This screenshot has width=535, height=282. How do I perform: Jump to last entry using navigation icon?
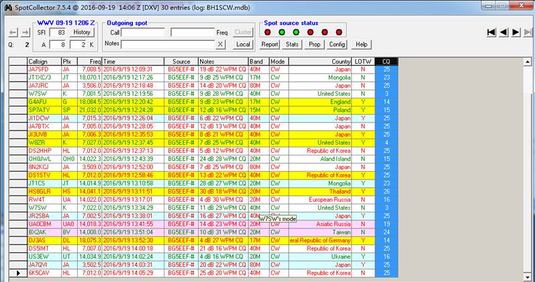pyautogui.click(x=527, y=32)
